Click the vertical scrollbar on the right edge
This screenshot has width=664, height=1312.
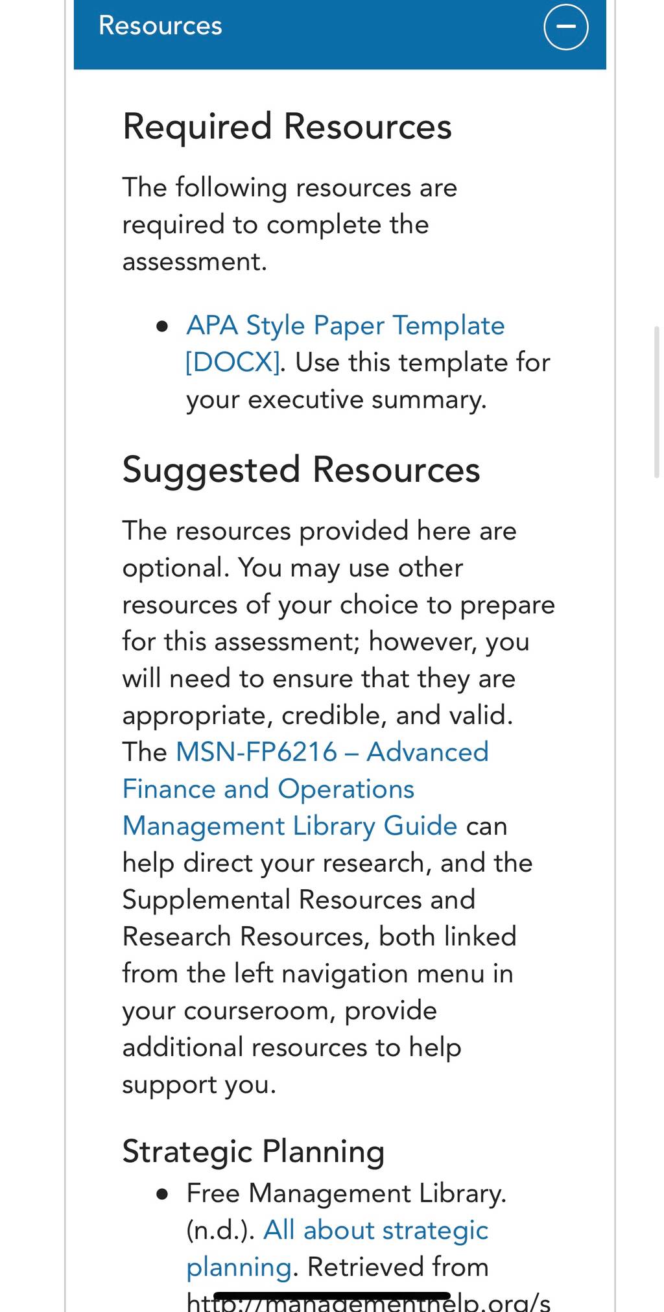pos(656,402)
